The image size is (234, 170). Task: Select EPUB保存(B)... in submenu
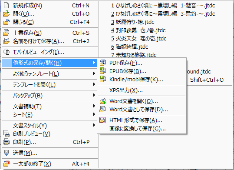point(142,71)
